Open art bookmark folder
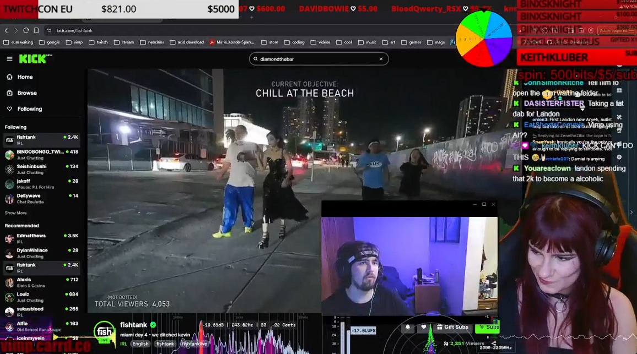This screenshot has height=354, width=637. 389,42
